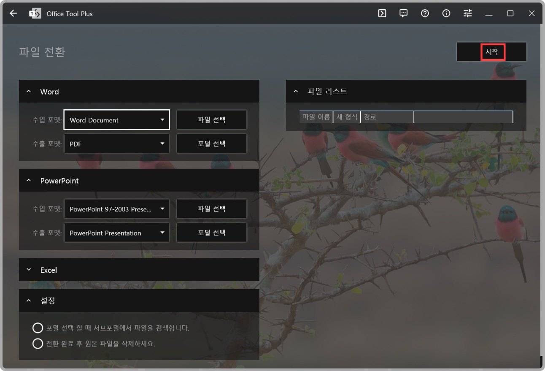Screen dimensions: 545x371
Task: Click Word 파일 선택 button
Action: click(x=212, y=120)
